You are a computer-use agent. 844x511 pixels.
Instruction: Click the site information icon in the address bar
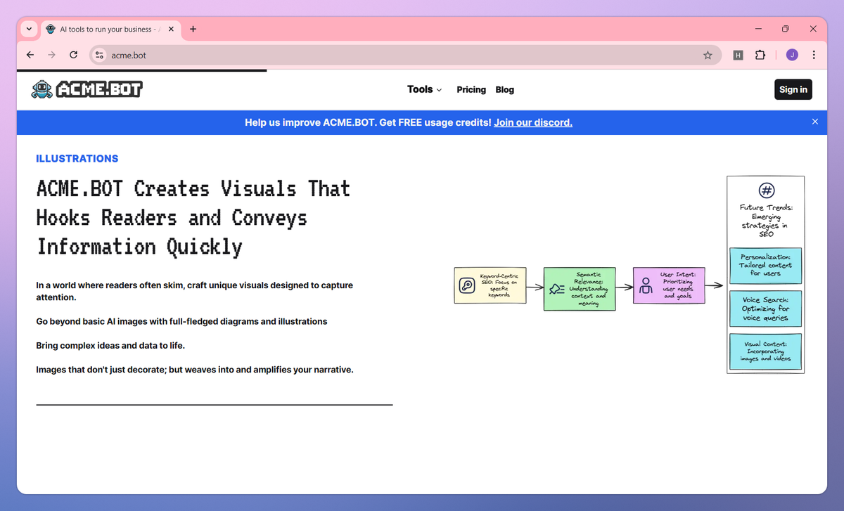(x=99, y=55)
